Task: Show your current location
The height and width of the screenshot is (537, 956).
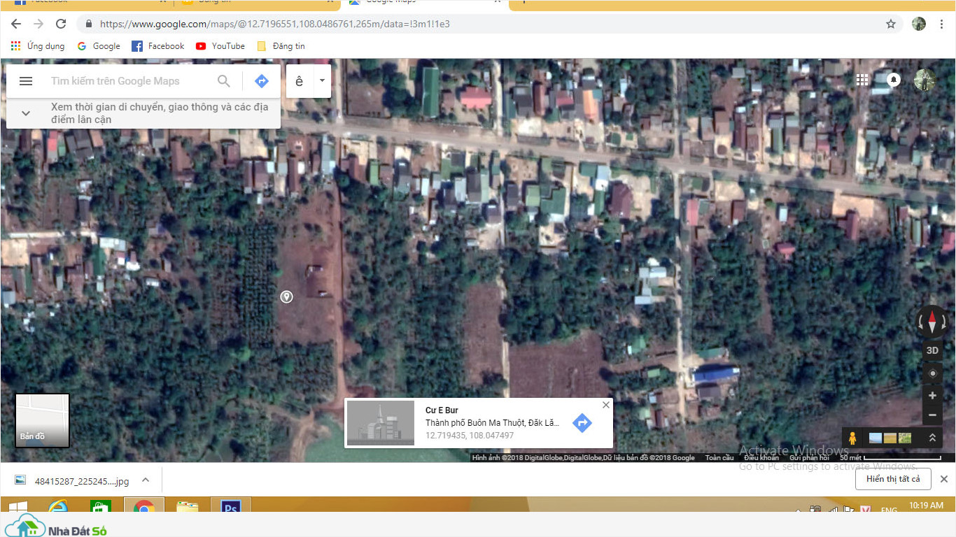Action: coord(932,373)
